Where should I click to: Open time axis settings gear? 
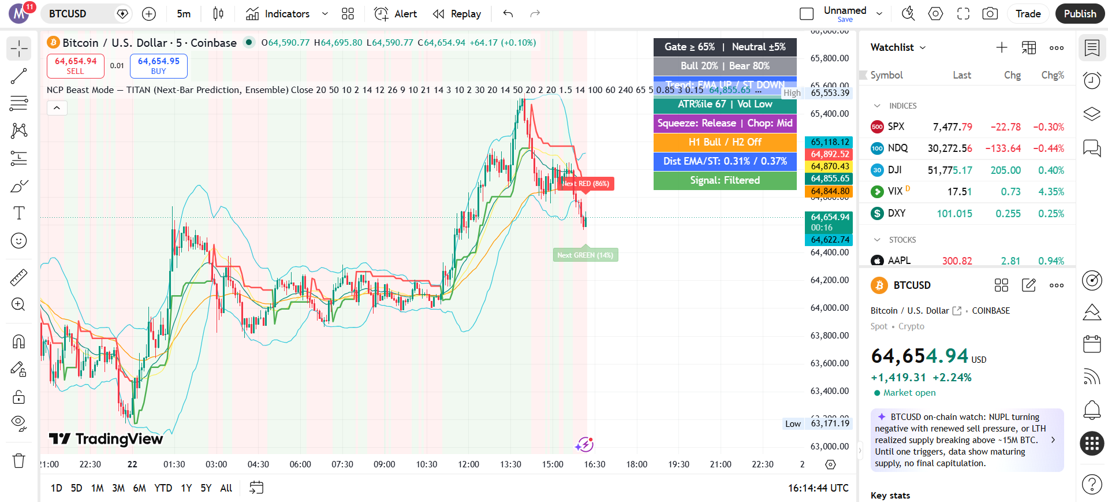pyautogui.click(x=830, y=464)
